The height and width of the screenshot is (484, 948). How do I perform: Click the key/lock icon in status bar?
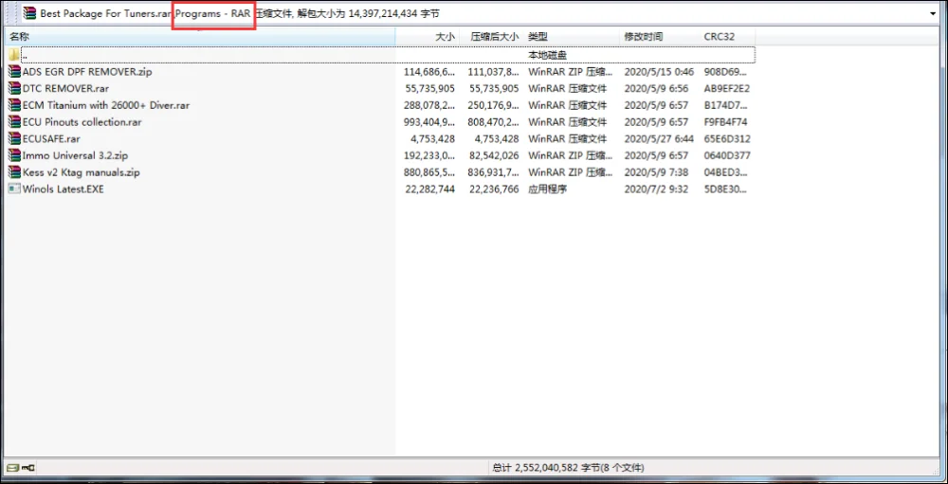click(28, 468)
